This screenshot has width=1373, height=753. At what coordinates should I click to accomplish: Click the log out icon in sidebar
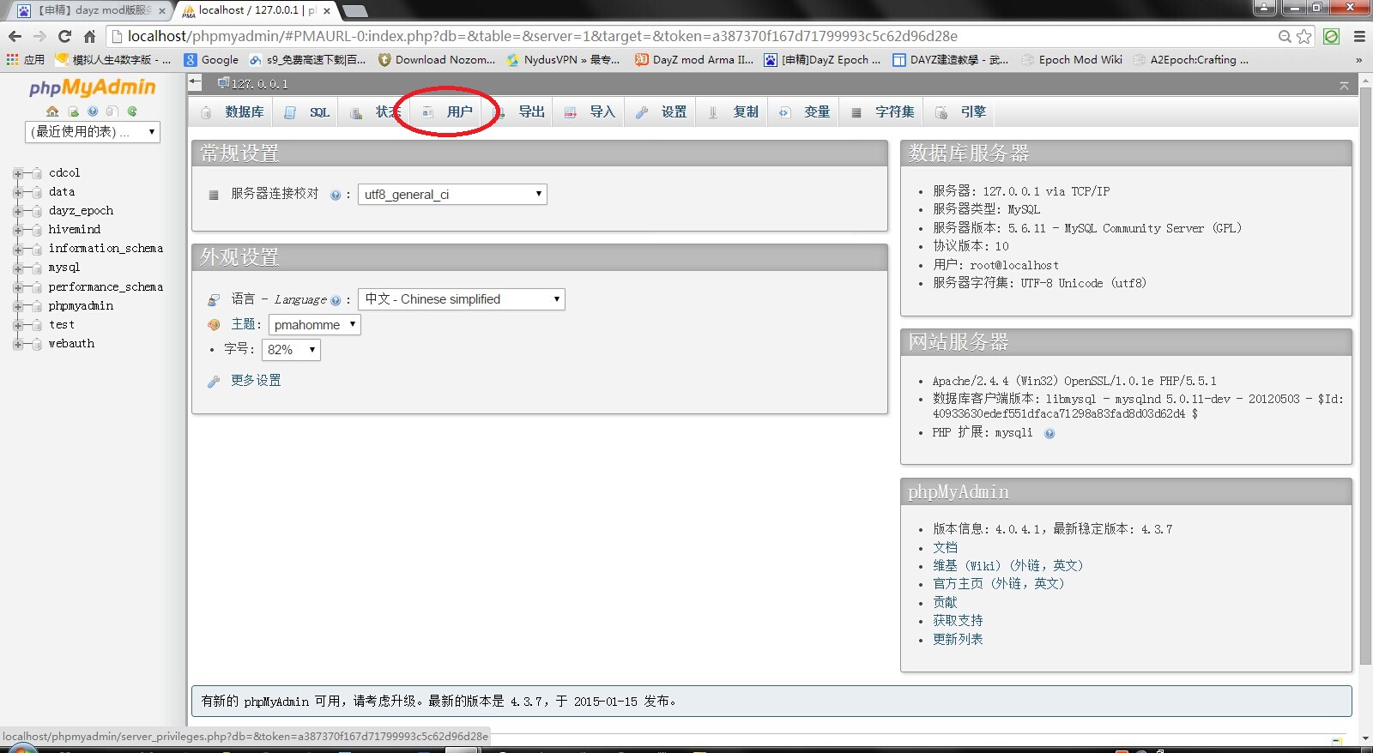click(73, 111)
